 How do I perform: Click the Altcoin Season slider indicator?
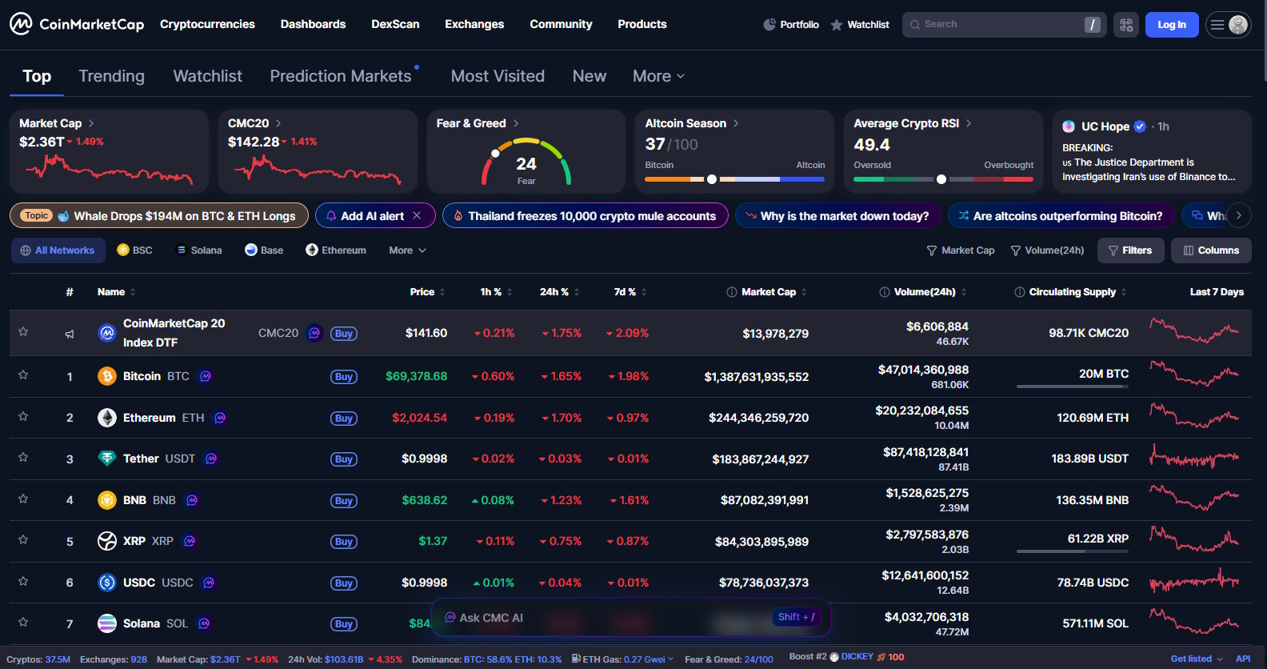click(x=712, y=179)
